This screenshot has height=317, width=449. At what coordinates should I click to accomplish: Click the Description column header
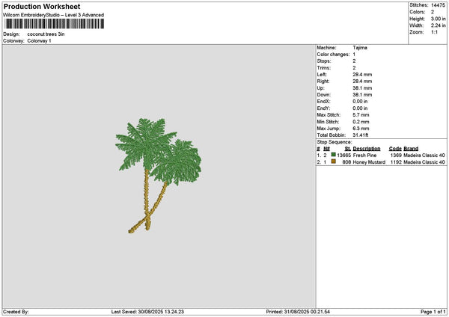coord(367,149)
